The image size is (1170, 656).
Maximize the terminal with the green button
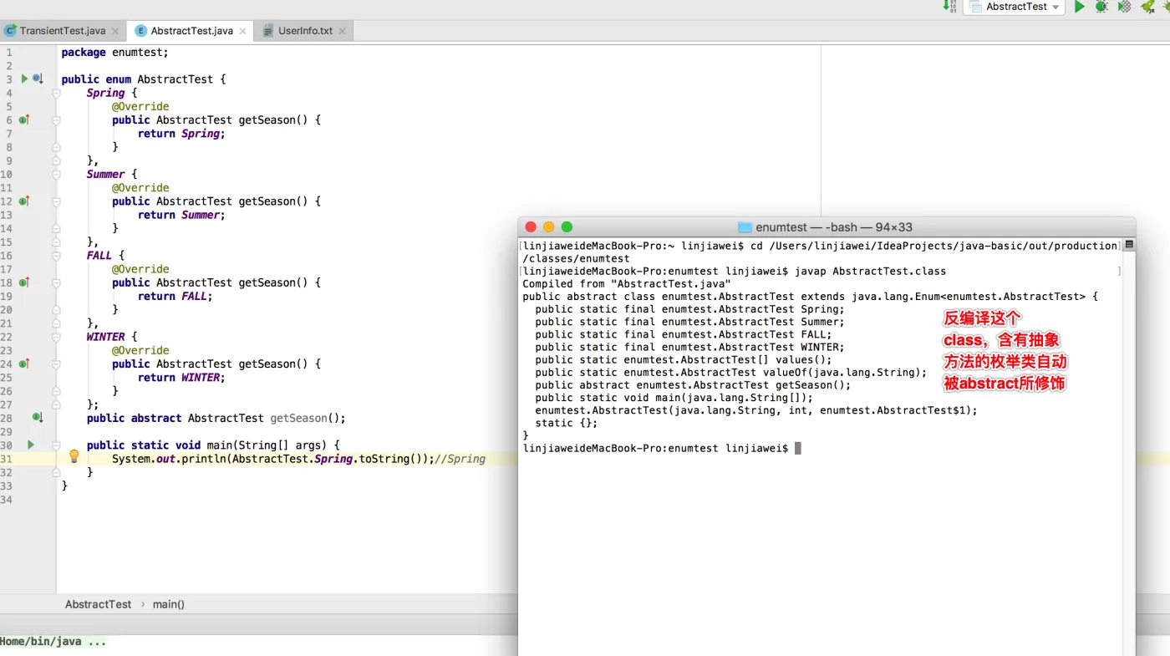tap(567, 227)
